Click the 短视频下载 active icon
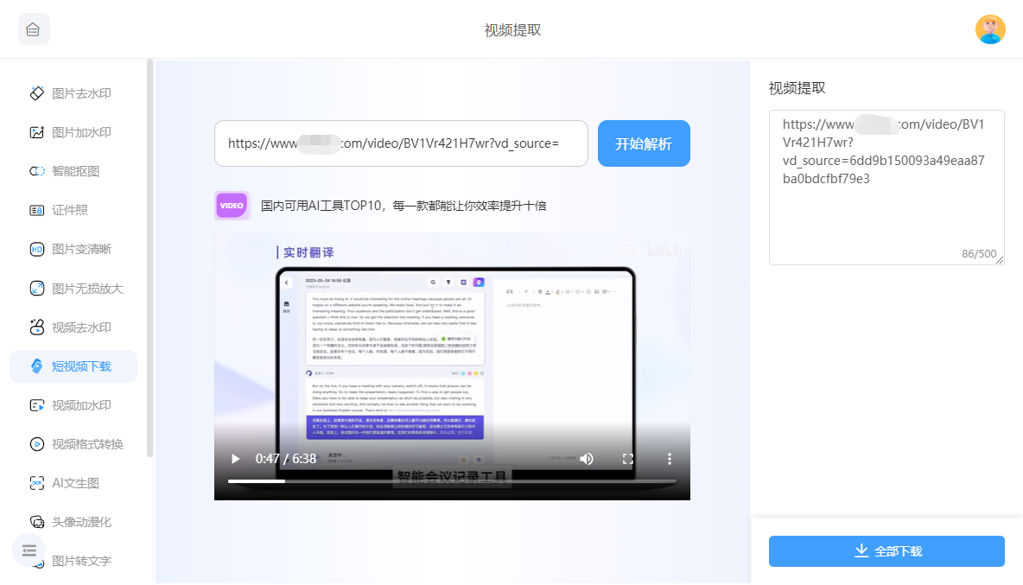The height and width of the screenshot is (585, 1023). 37,366
